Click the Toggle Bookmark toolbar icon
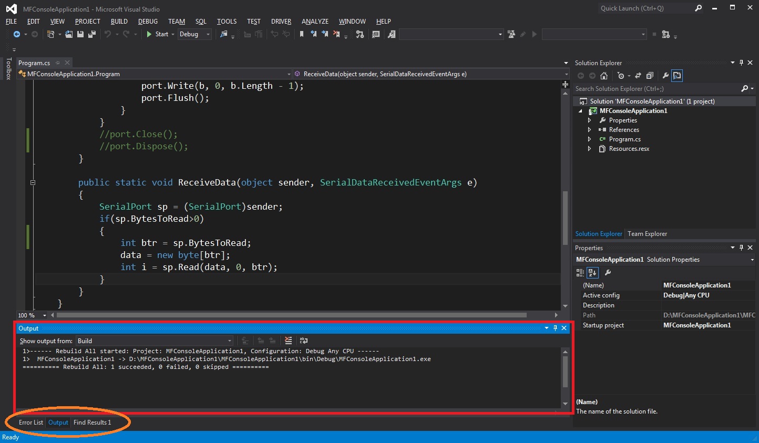The height and width of the screenshot is (443, 759). point(302,34)
